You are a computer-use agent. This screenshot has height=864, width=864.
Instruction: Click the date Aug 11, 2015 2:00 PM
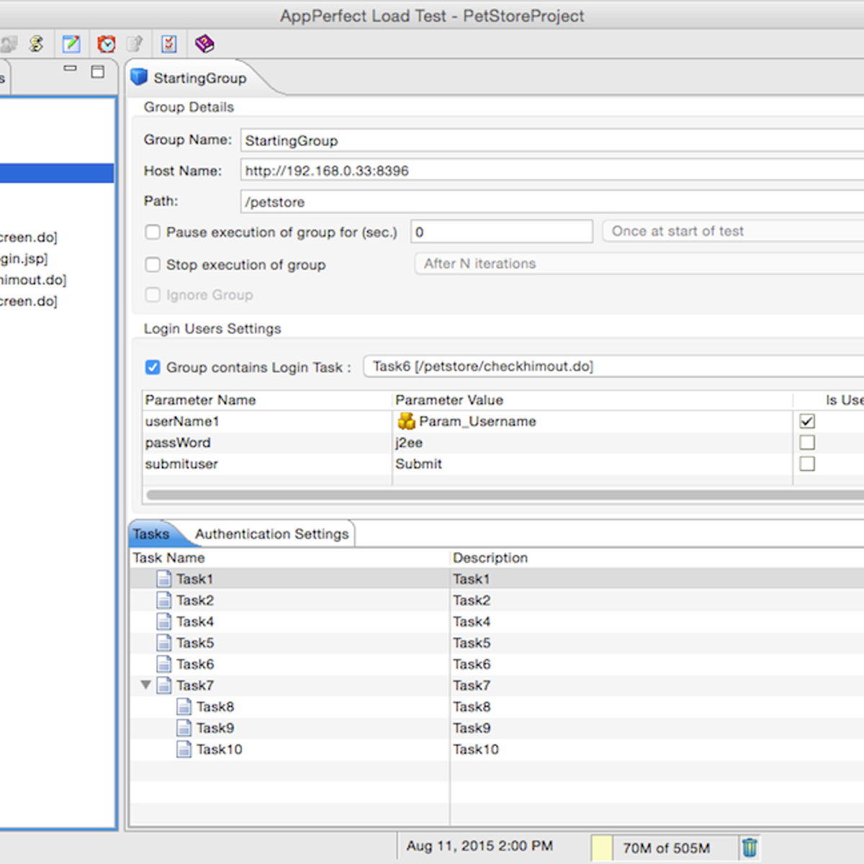(480, 846)
